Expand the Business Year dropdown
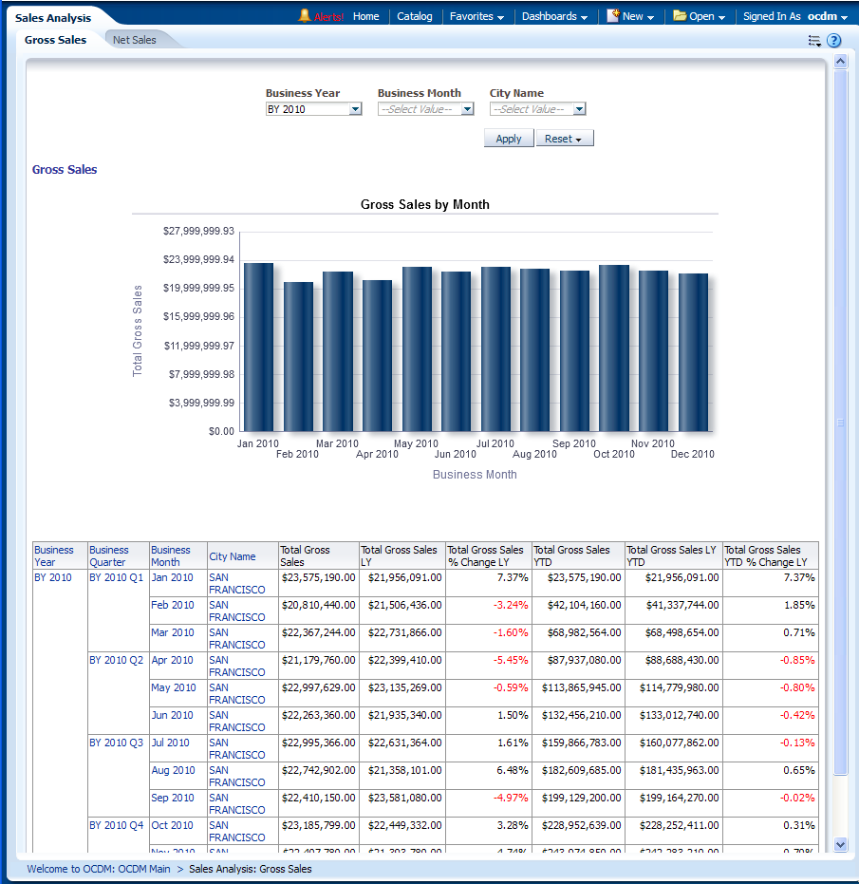 point(355,109)
